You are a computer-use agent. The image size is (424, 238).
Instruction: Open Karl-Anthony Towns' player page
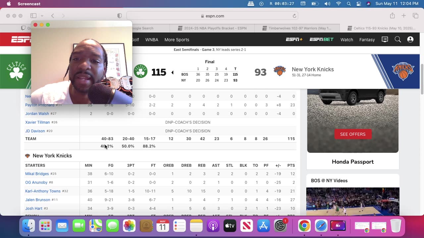click(x=43, y=191)
